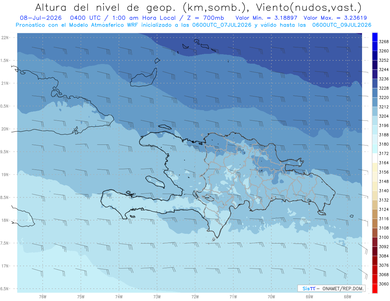The height and width of the screenshot is (301, 390).
Task: Click the 3140 color scale label
Action: click(384, 191)
